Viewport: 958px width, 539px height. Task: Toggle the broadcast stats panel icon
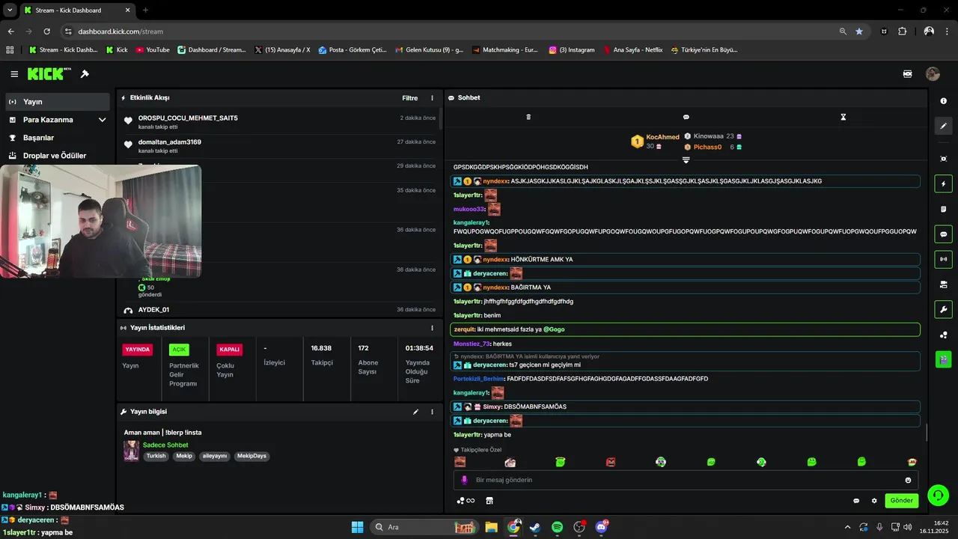click(943, 259)
